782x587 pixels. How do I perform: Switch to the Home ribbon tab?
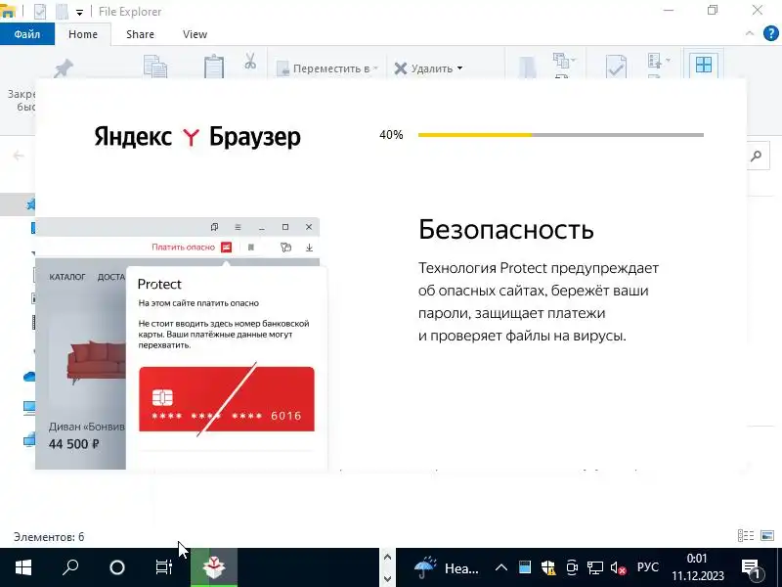tap(83, 34)
